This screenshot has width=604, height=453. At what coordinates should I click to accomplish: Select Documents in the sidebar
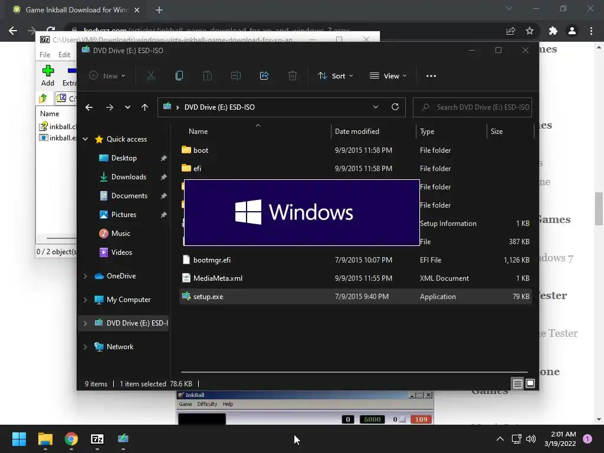(129, 196)
